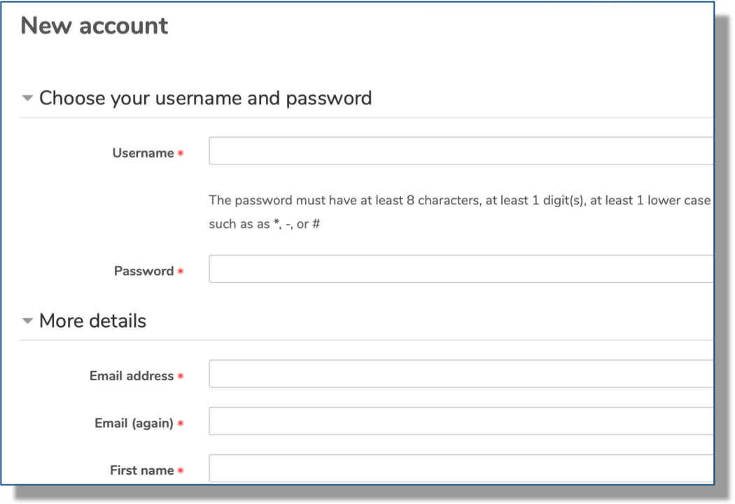Click the 'More details' heading text
The width and height of the screenshot is (735, 504).
[93, 321]
